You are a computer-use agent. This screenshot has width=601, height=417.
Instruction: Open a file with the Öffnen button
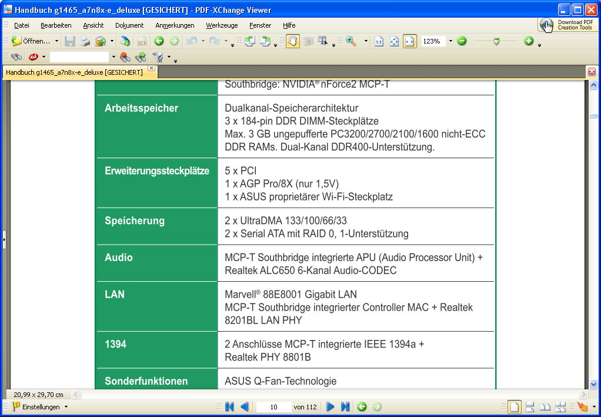point(30,41)
